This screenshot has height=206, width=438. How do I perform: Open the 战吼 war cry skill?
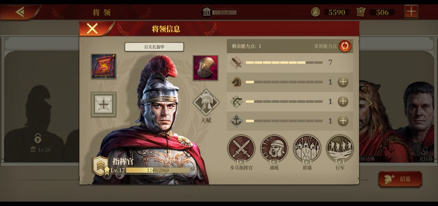pos(274,148)
